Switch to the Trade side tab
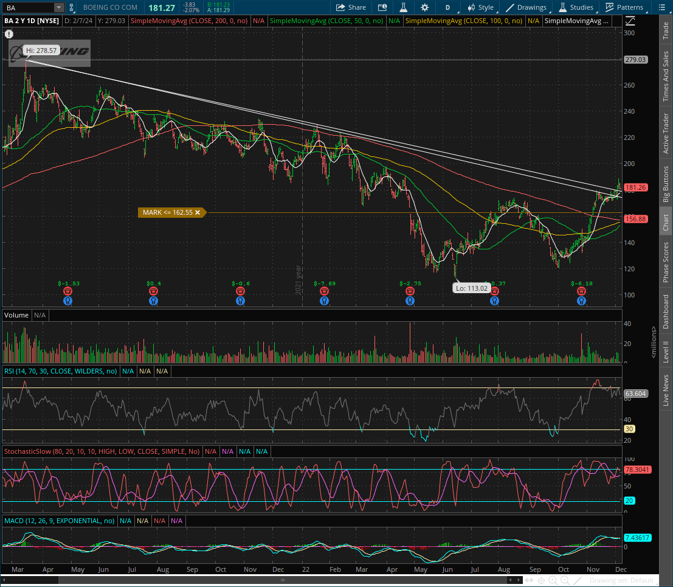The height and width of the screenshot is (587, 673). click(x=666, y=30)
